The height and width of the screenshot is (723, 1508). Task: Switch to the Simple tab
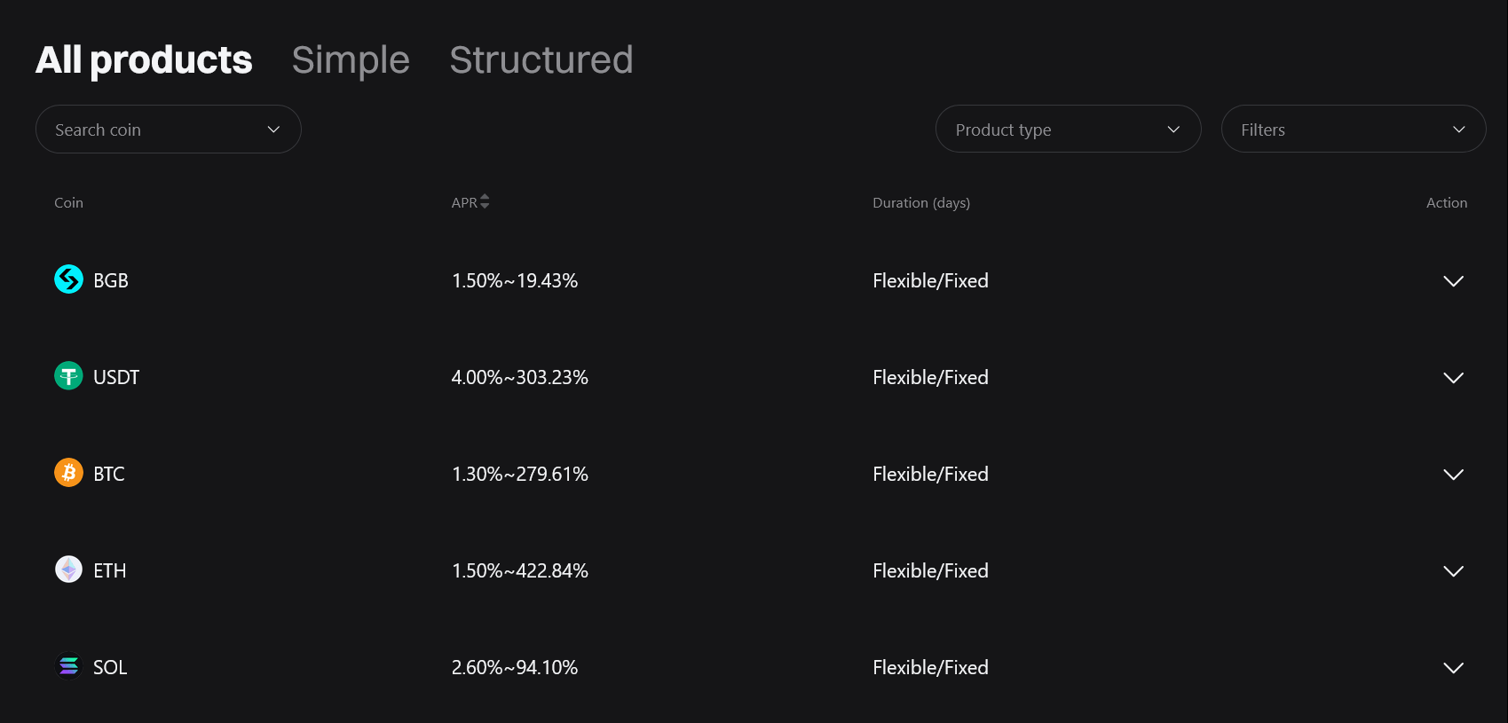(x=351, y=60)
